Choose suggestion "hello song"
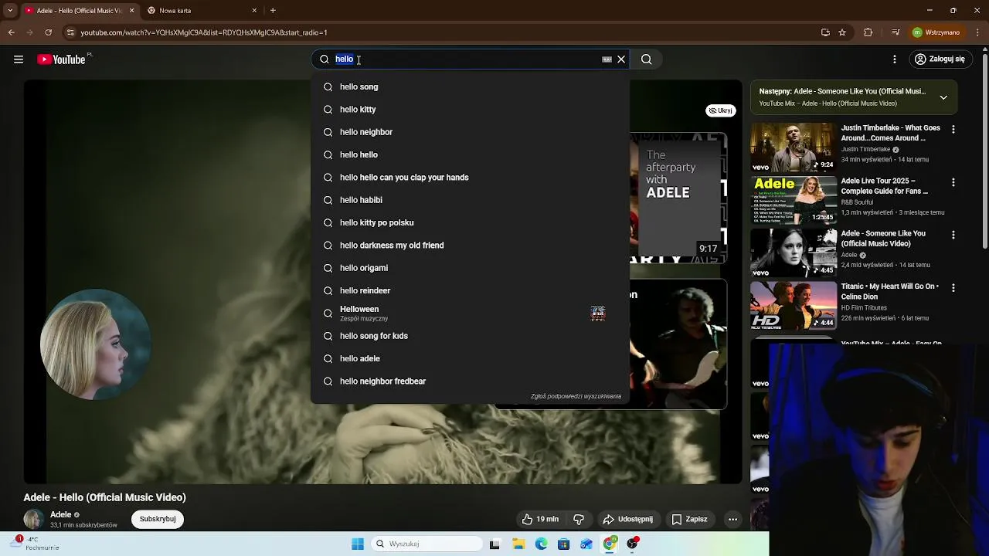Viewport: 989px width, 556px height. tap(470, 87)
